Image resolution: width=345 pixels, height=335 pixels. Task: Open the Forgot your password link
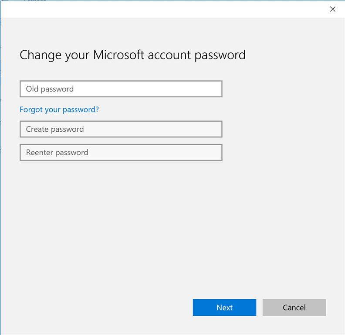coord(59,109)
